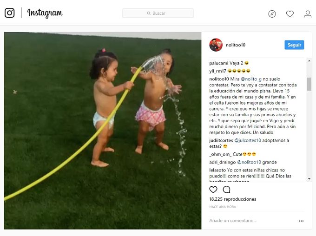Click the Buscar search field
Viewport: 316px width, 236px height.
click(158, 13)
